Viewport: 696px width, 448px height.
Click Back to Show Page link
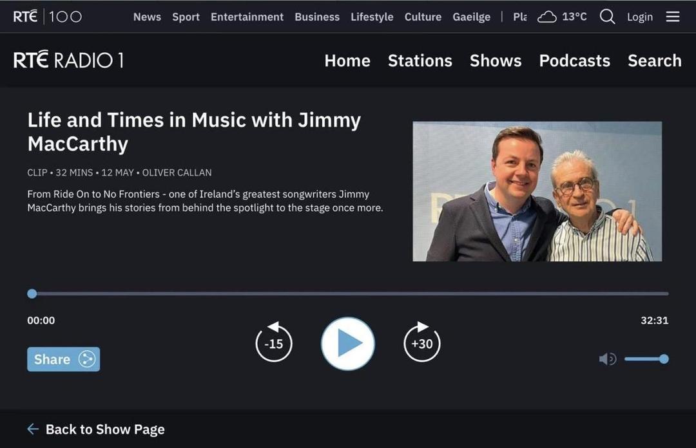click(x=105, y=429)
